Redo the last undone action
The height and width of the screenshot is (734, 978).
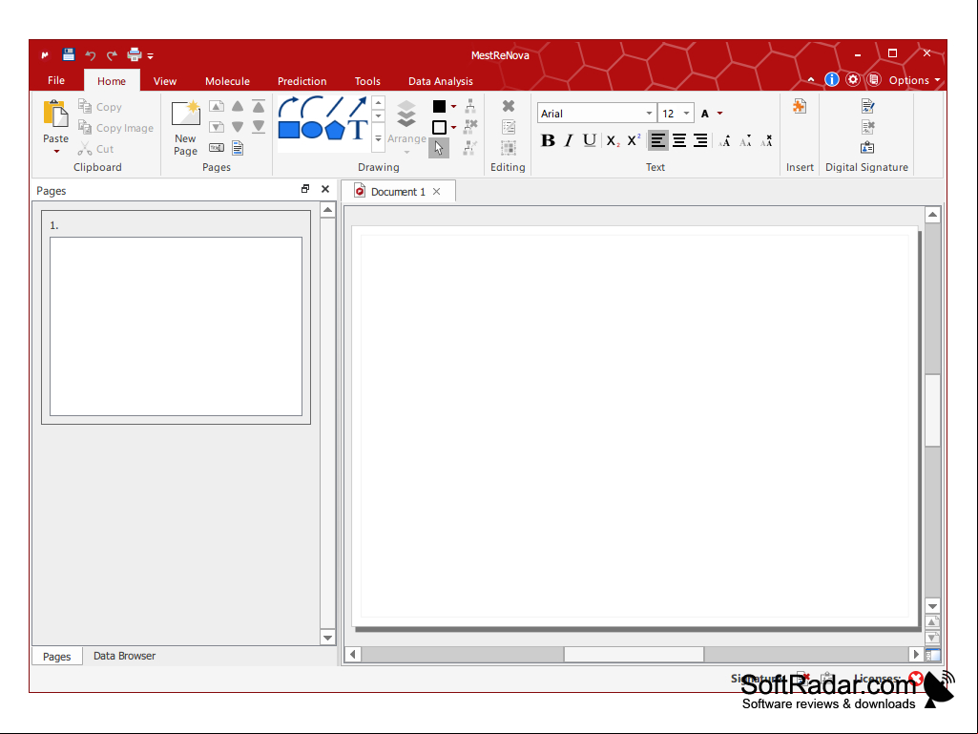[112, 55]
